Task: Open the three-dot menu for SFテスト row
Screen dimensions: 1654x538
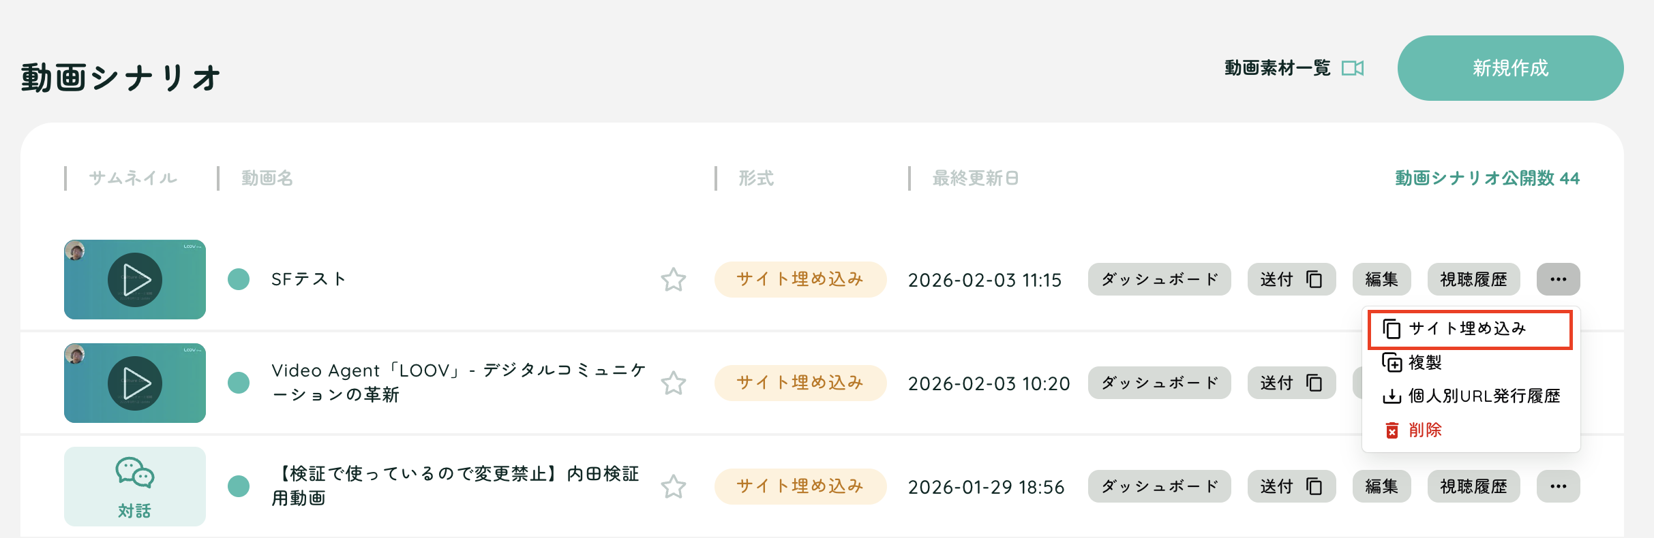Action: (x=1558, y=279)
